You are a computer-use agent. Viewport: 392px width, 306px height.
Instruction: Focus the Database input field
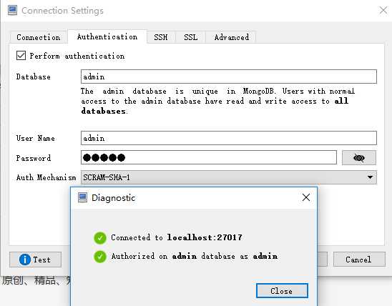pyautogui.click(x=229, y=76)
